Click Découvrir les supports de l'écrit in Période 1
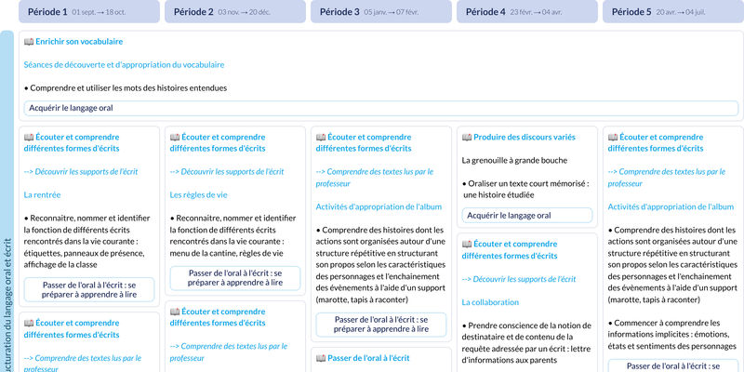This screenshot has height=372, width=744. (x=81, y=172)
